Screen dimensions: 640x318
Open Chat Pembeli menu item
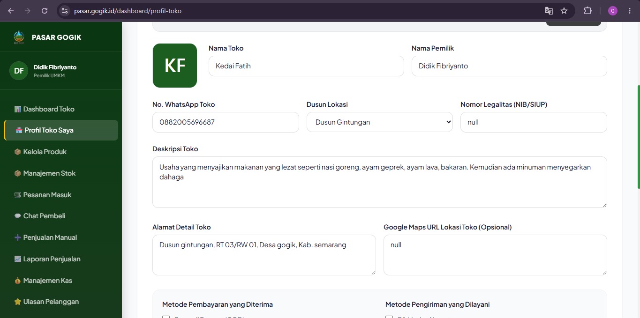coord(61,216)
